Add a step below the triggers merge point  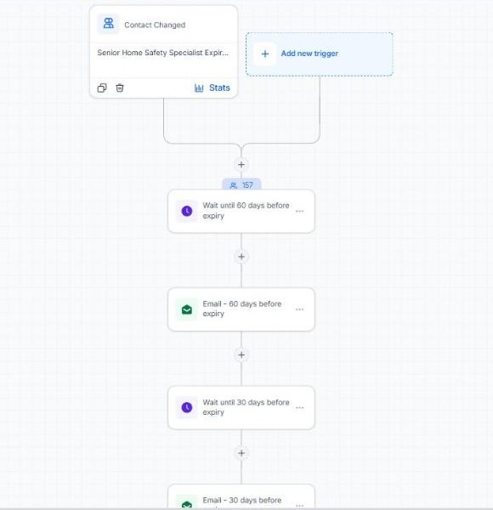point(241,165)
